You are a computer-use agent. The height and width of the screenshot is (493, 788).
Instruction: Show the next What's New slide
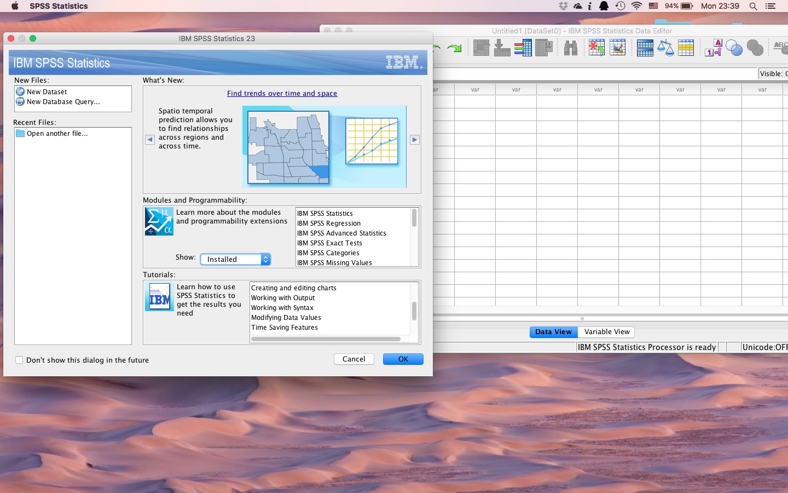tap(415, 140)
